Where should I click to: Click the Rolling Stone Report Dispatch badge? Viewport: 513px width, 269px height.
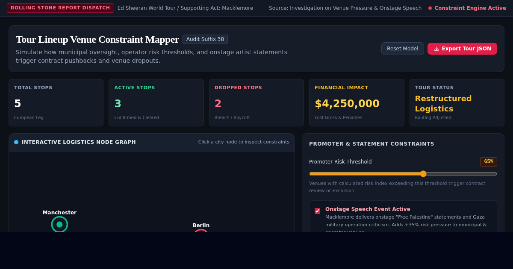pyautogui.click(x=60, y=8)
